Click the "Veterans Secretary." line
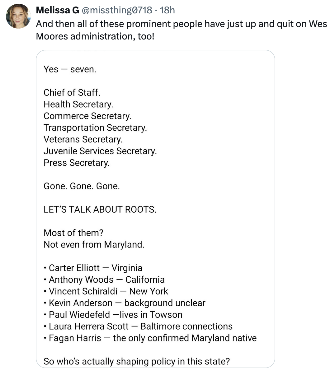Screen dimensions: 330x375 (x=83, y=139)
